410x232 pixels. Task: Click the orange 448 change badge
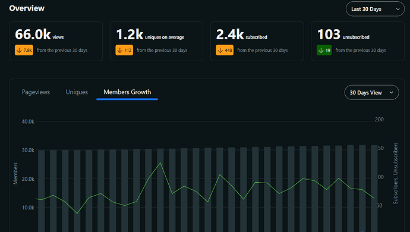225,51
